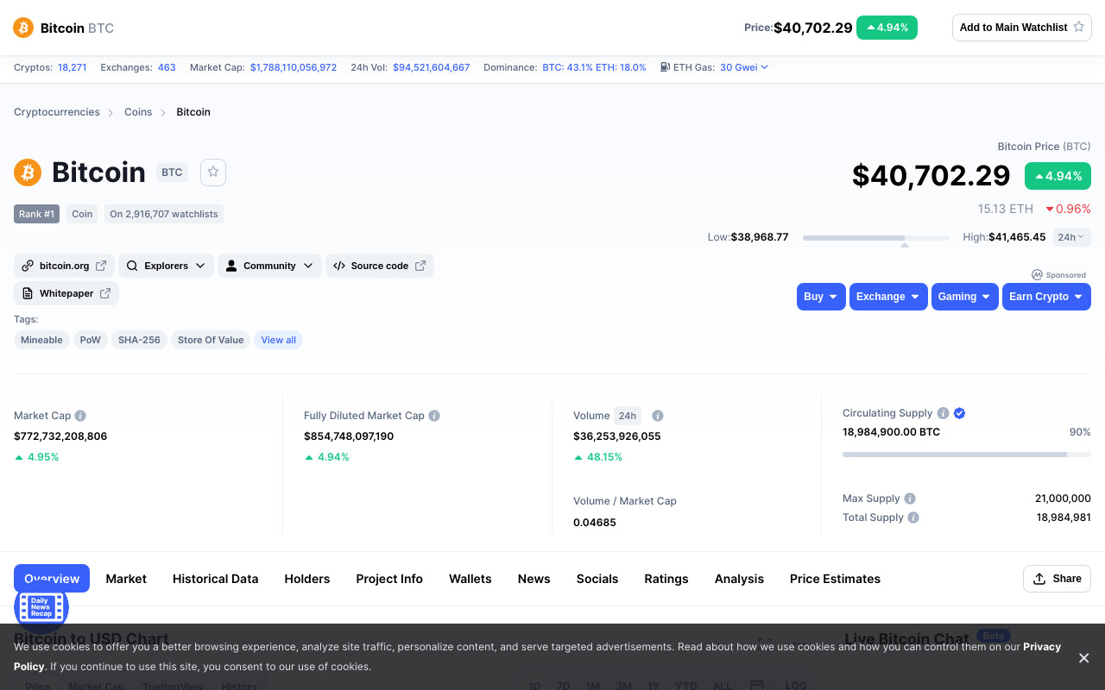Click the 24h Vol value link
This screenshot has width=1105, height=690.
click(x=432, y=67)
